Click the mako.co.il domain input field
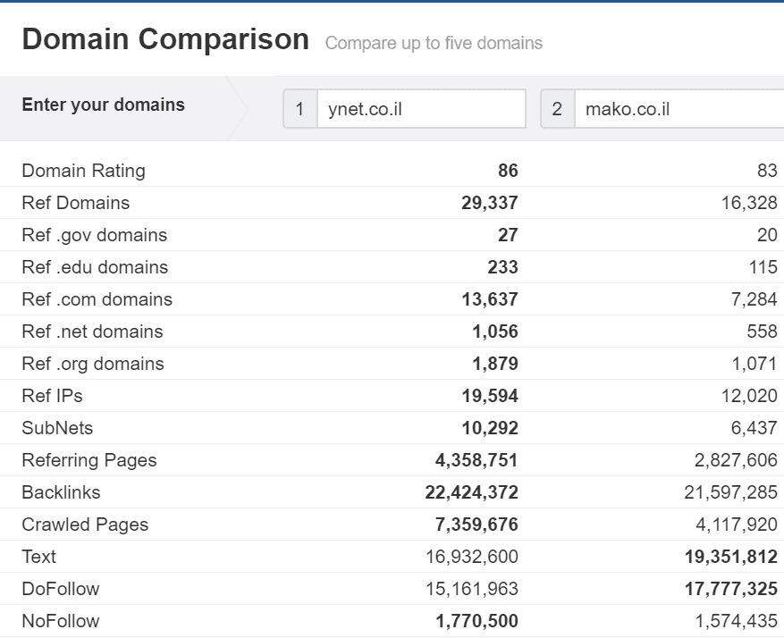The width and height of the screenshot is (784, 638). (679, 109)
